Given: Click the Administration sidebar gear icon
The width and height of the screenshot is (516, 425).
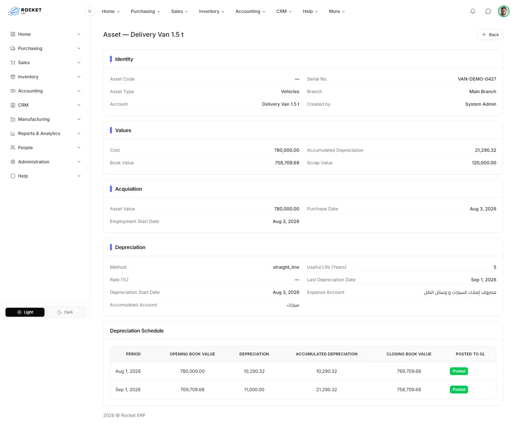Looking at the screenshot, I should (x=13, y=162).
